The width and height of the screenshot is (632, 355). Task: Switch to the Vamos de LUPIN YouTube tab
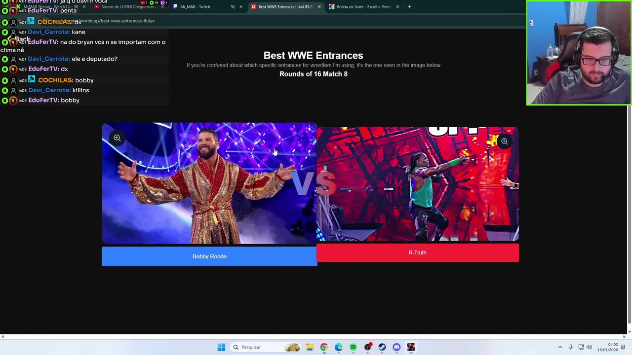128,7
